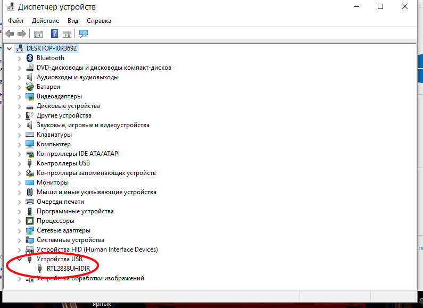Expand the Звуковые, игровые и видеоустройства arrow

[20, 125]
